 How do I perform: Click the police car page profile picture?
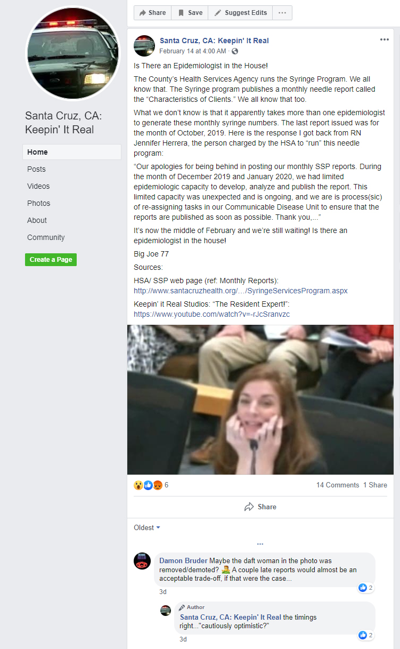coord(73,53)
